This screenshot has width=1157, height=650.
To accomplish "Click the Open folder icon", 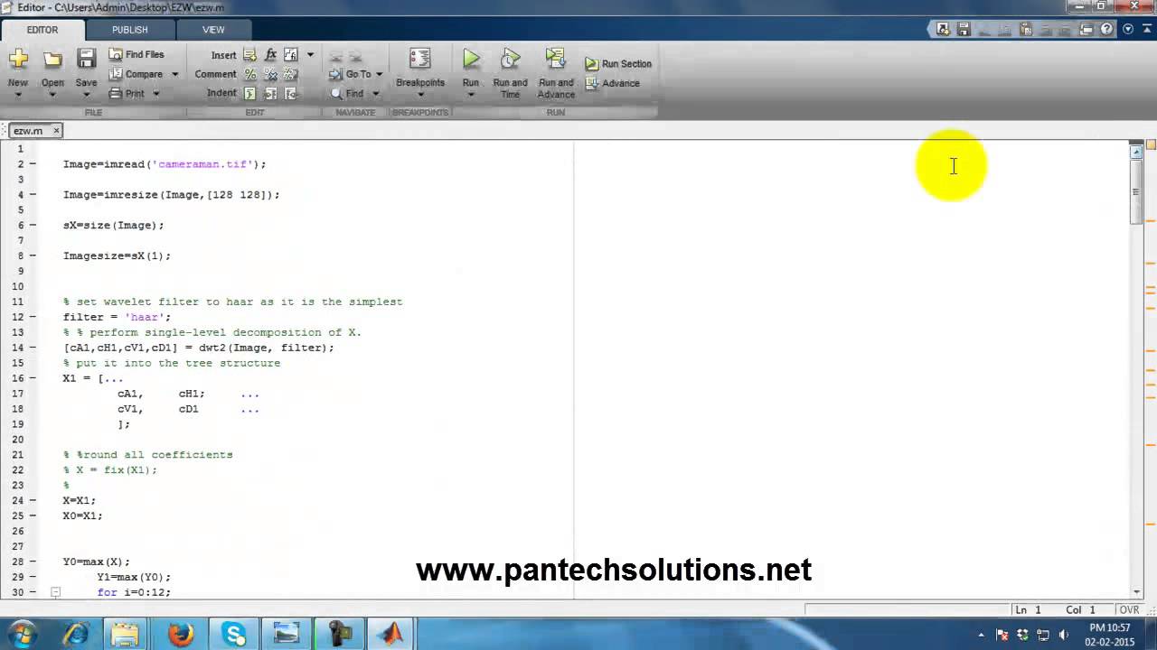I will pyautogui.click(x=52, y=59).
